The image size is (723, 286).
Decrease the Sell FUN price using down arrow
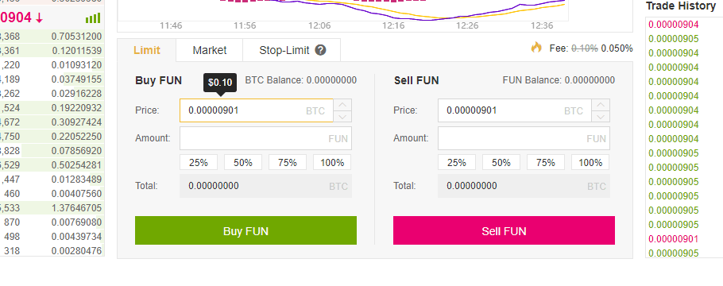tap(601, 117)
